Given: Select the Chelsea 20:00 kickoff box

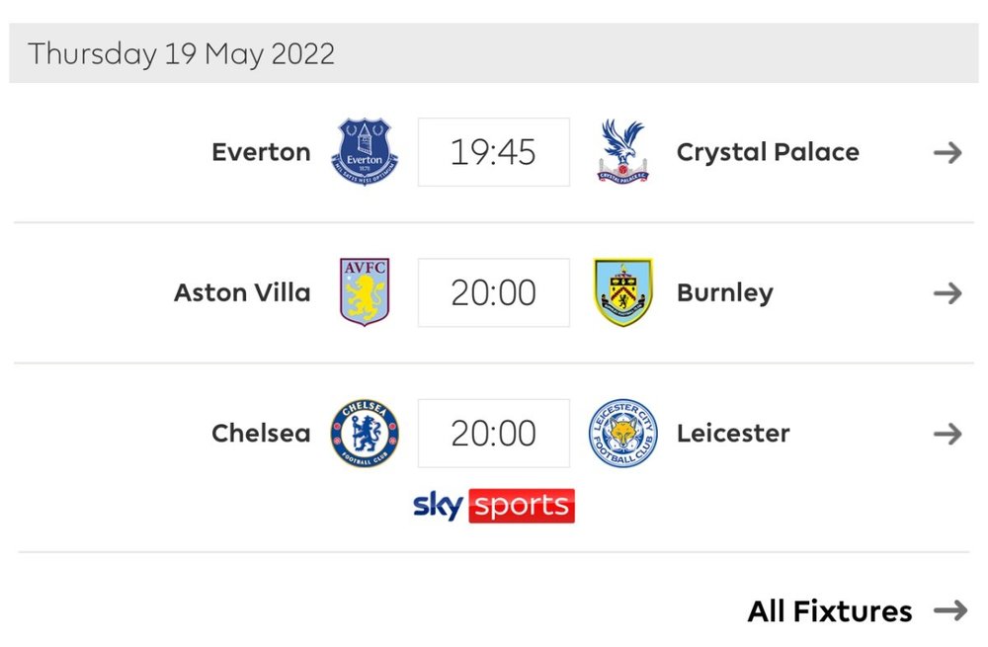Looking at the screenshot, I should [494, 433].
